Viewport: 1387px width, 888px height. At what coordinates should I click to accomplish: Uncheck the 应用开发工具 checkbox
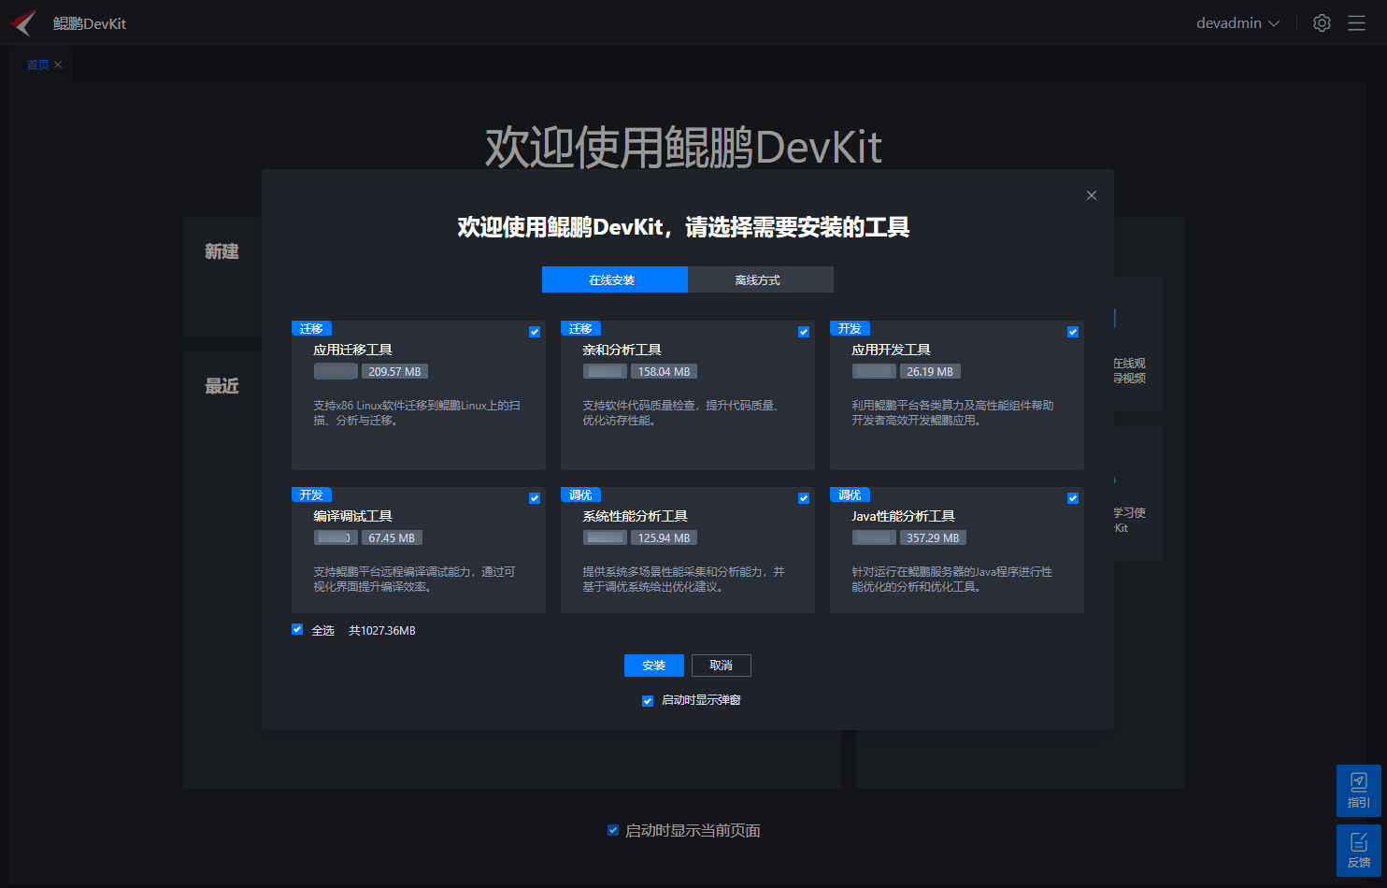(x=1073, y=332)
